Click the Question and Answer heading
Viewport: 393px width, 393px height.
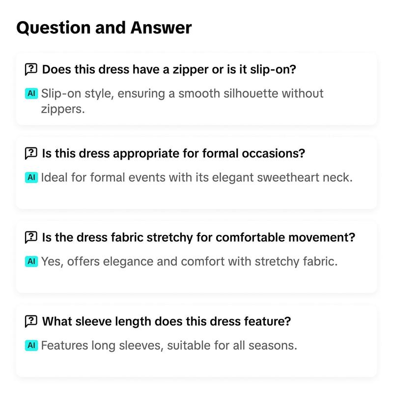104,28
